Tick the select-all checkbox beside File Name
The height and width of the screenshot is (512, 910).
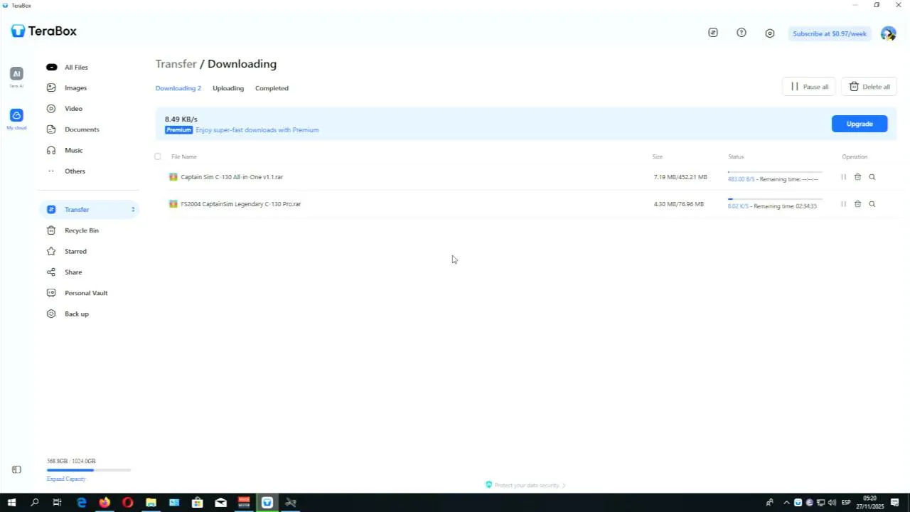click(x=158, y=156)
